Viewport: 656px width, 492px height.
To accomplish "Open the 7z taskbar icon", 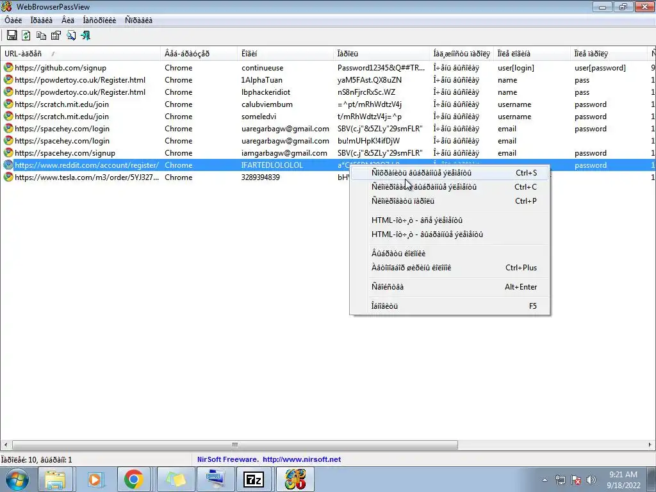I will point(254,479).
